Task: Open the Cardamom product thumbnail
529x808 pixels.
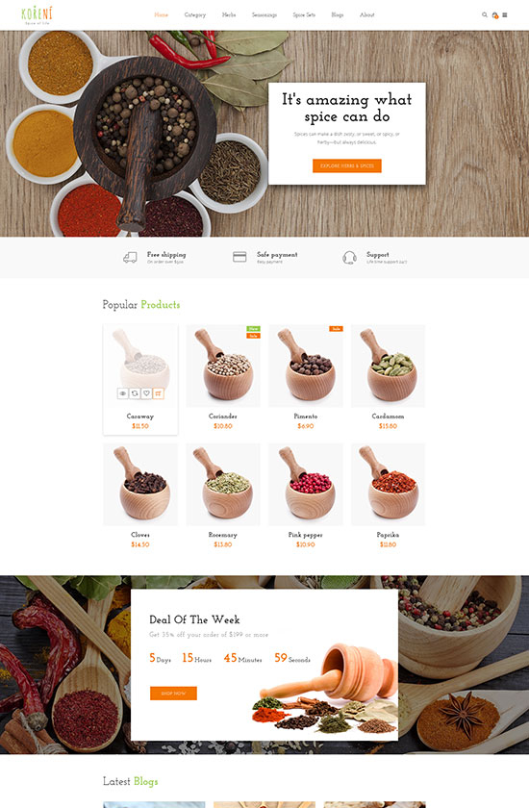Action: click(388, 366)
